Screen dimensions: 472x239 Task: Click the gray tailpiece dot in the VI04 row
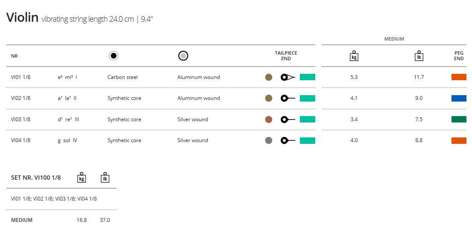(x=269, y=140)
